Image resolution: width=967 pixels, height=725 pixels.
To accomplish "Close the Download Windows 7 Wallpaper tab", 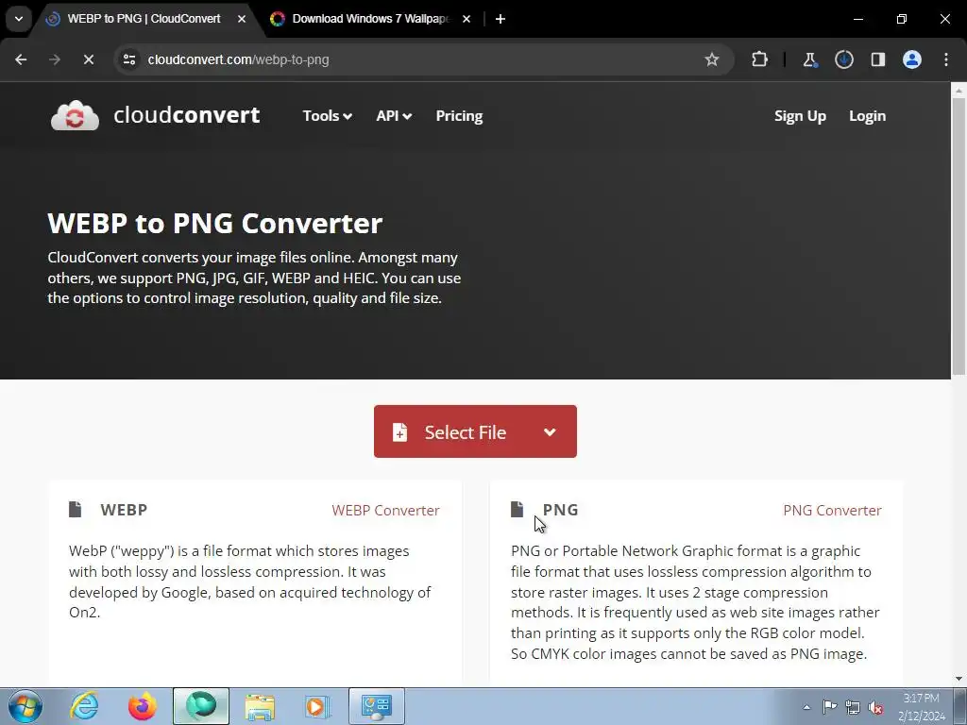I will (467, 19).
